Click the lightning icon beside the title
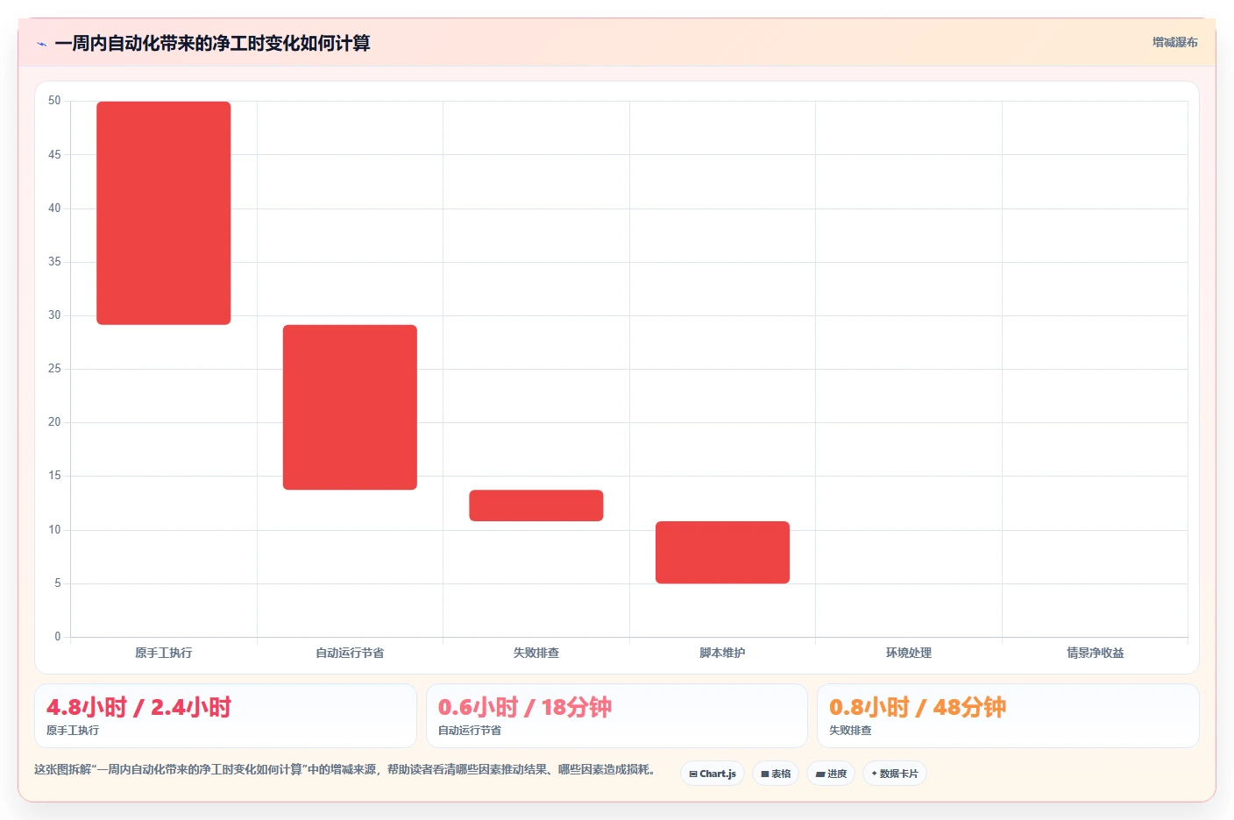The width and height of the screenshot is (1234, 820). point(41,44)
